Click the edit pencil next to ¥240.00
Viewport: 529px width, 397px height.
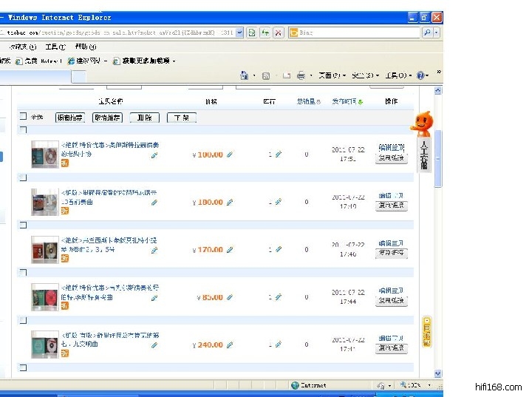tap(230, 345)
